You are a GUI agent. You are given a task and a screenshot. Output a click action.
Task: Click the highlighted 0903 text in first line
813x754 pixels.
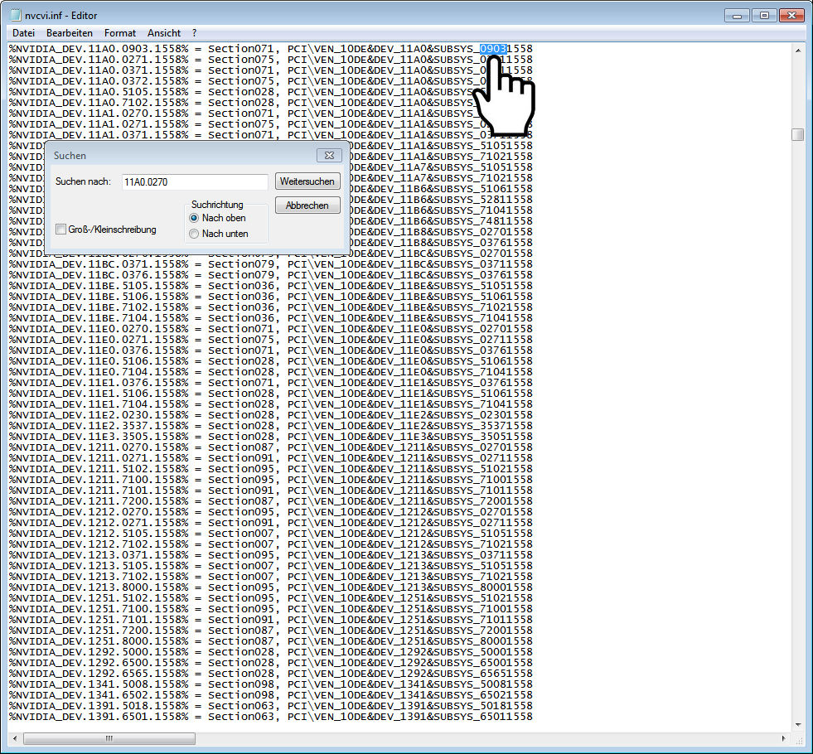pos(493,49)
